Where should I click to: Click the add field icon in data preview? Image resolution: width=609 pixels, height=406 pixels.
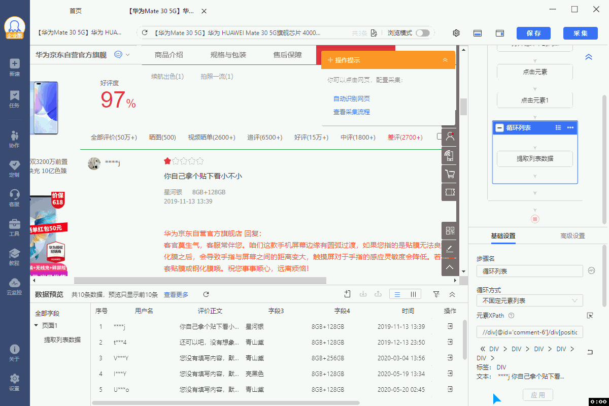click(348, 294)
